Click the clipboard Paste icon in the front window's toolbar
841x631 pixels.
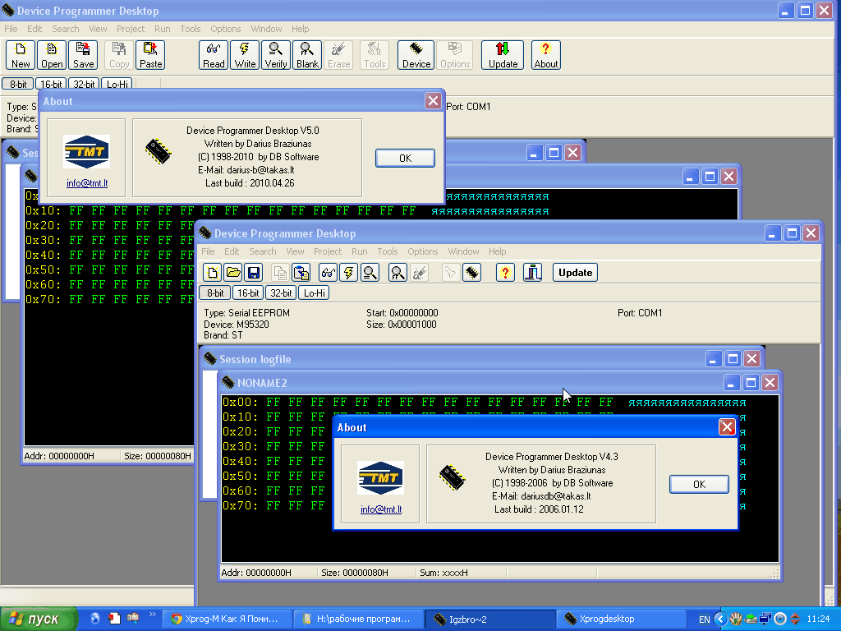[x=301, y=273]
